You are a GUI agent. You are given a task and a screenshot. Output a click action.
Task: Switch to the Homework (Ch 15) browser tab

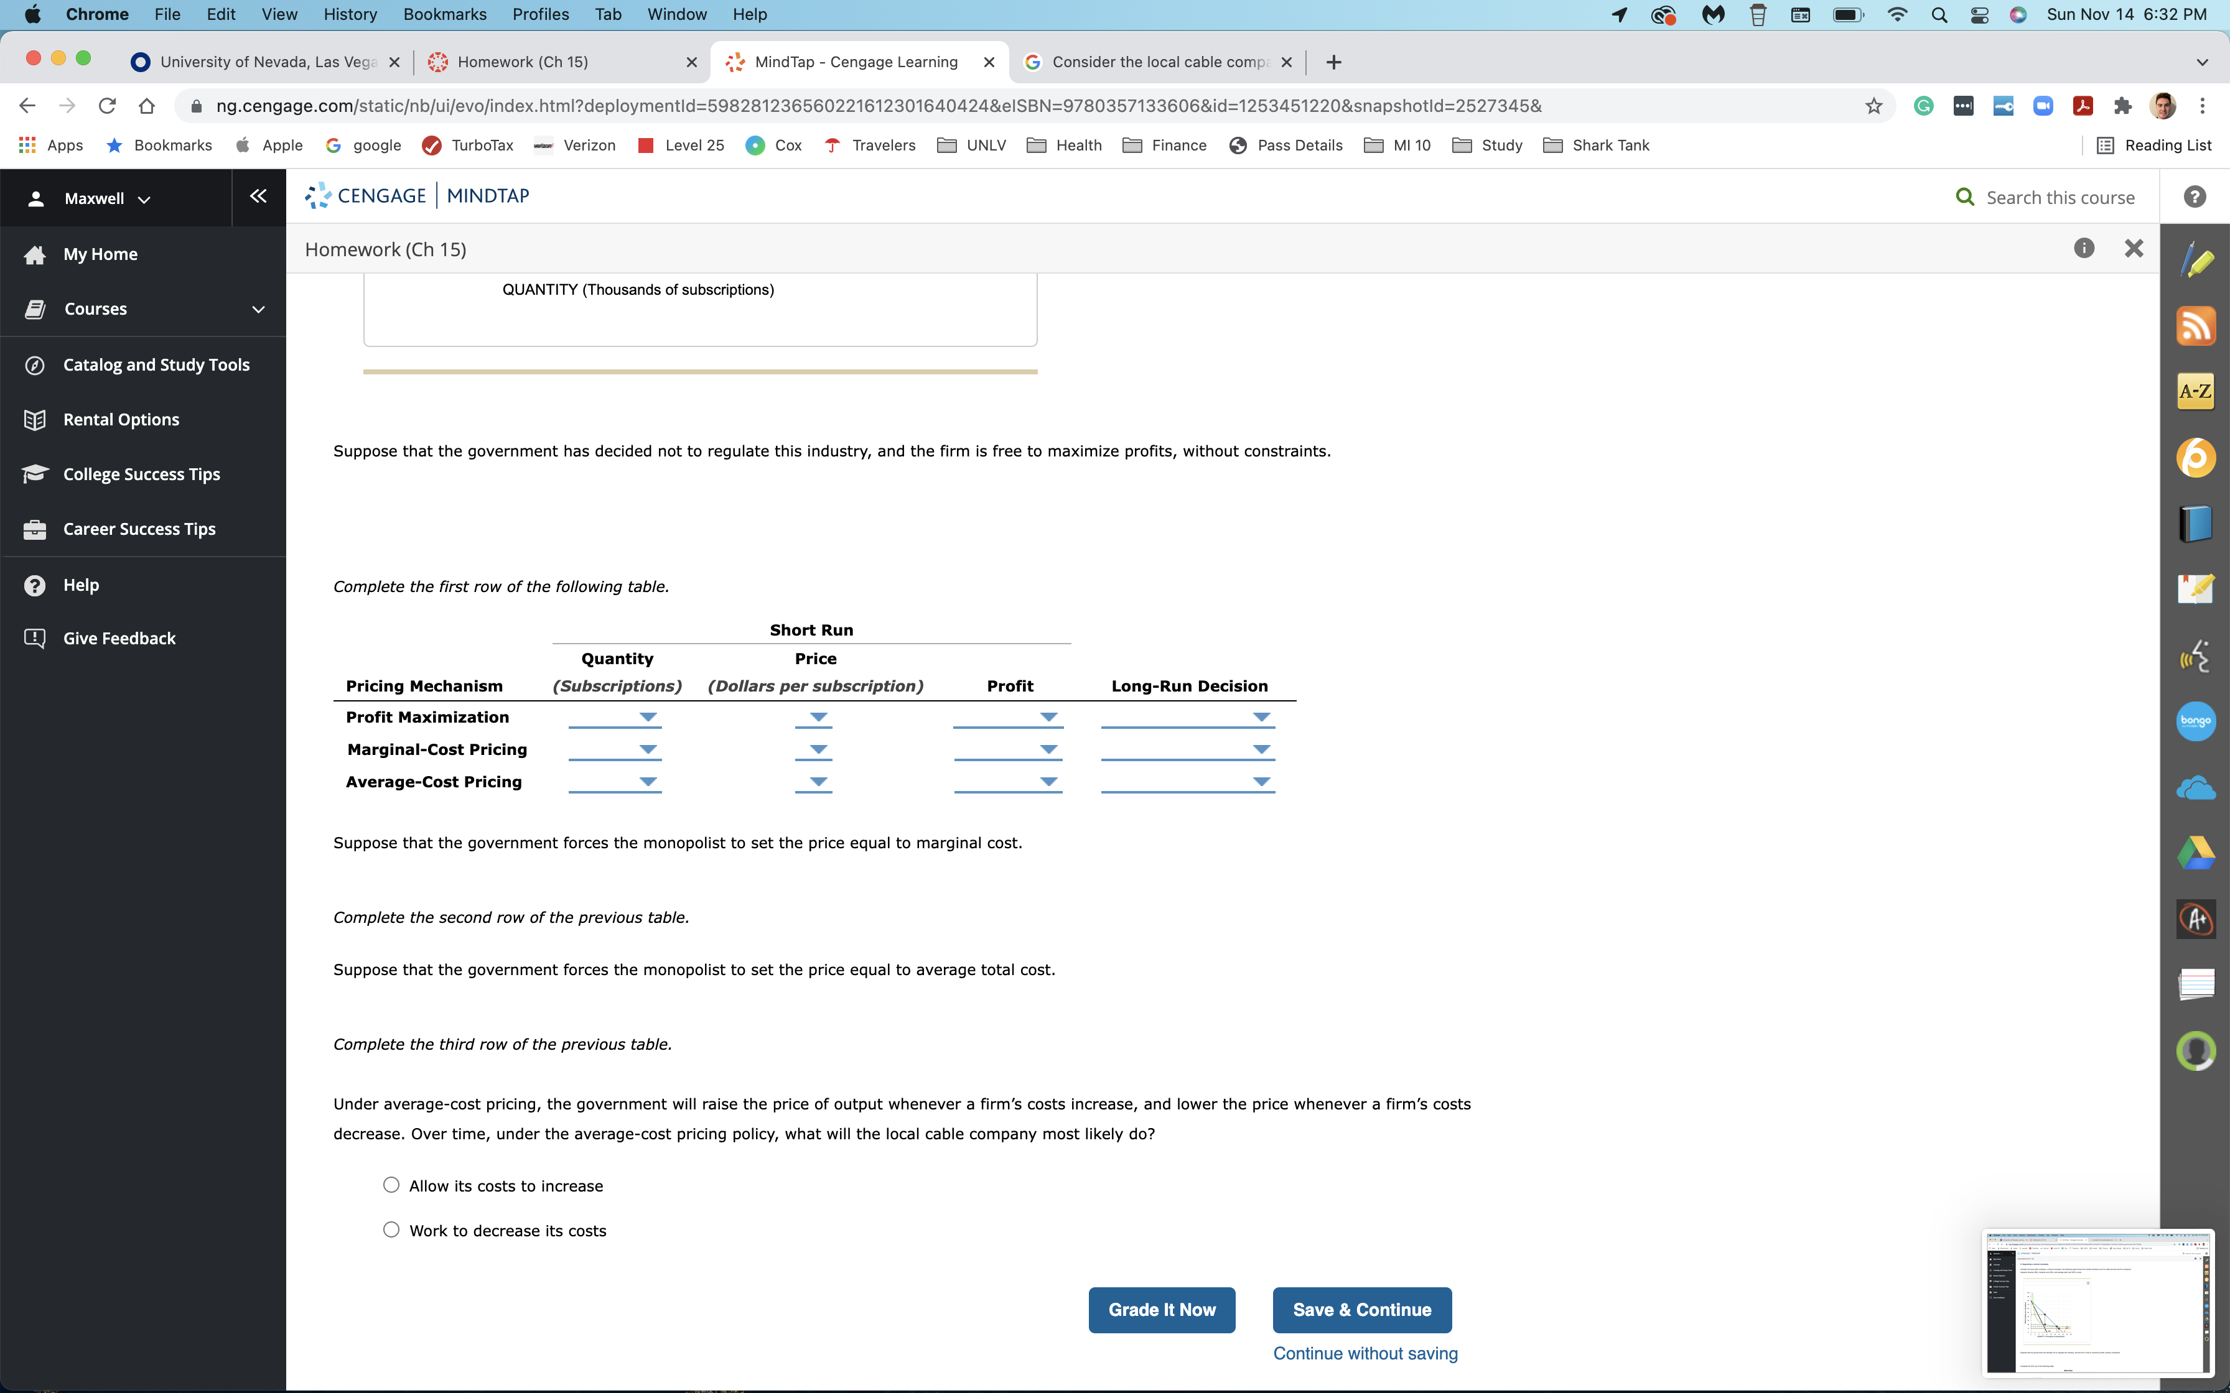pos(523,62)
